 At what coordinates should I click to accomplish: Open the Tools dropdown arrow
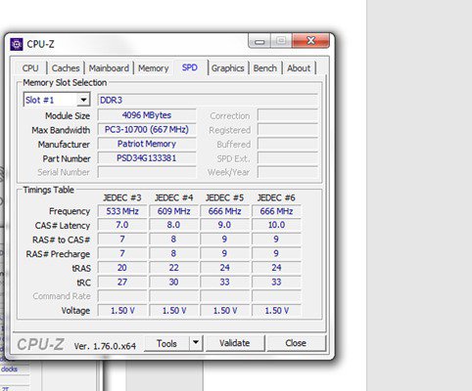(196, 343)
